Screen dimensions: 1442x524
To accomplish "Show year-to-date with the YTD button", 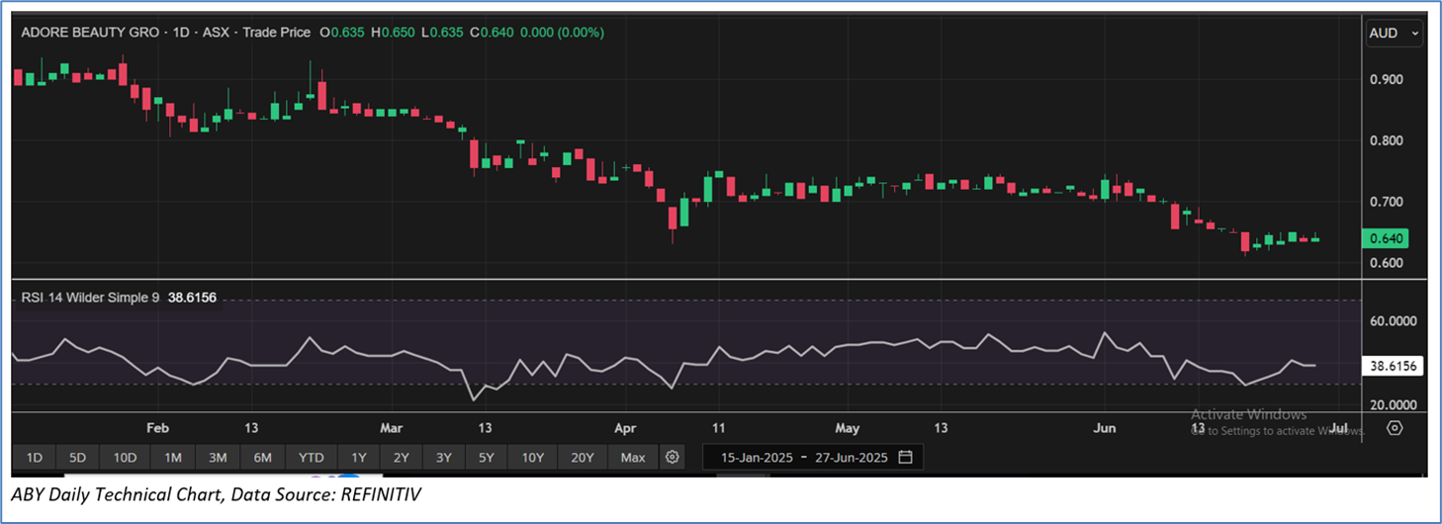I will tap(311, 457).
